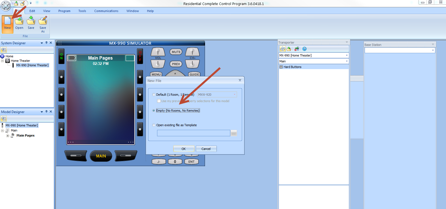Click the quick access Save As icon
This screenshot has height=209, width=446.
pyautogui.click(x=23, y=3)
